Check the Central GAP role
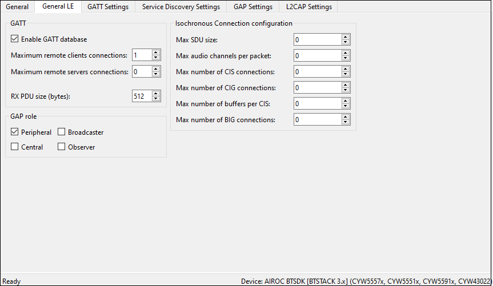 [x=15, y=147]
